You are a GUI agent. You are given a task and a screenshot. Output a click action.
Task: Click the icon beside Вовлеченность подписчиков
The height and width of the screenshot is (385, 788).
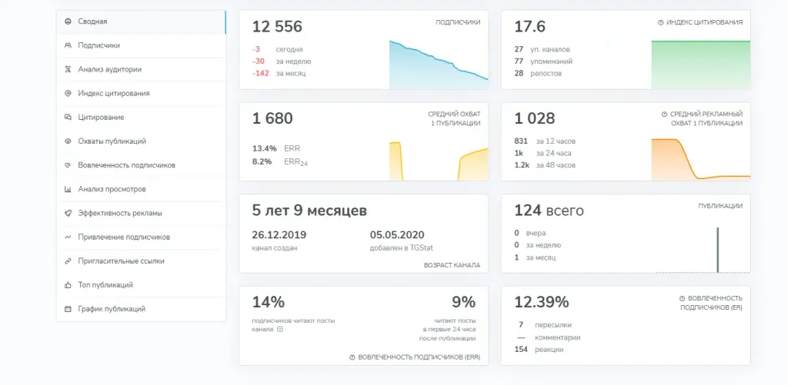[68, 165]
